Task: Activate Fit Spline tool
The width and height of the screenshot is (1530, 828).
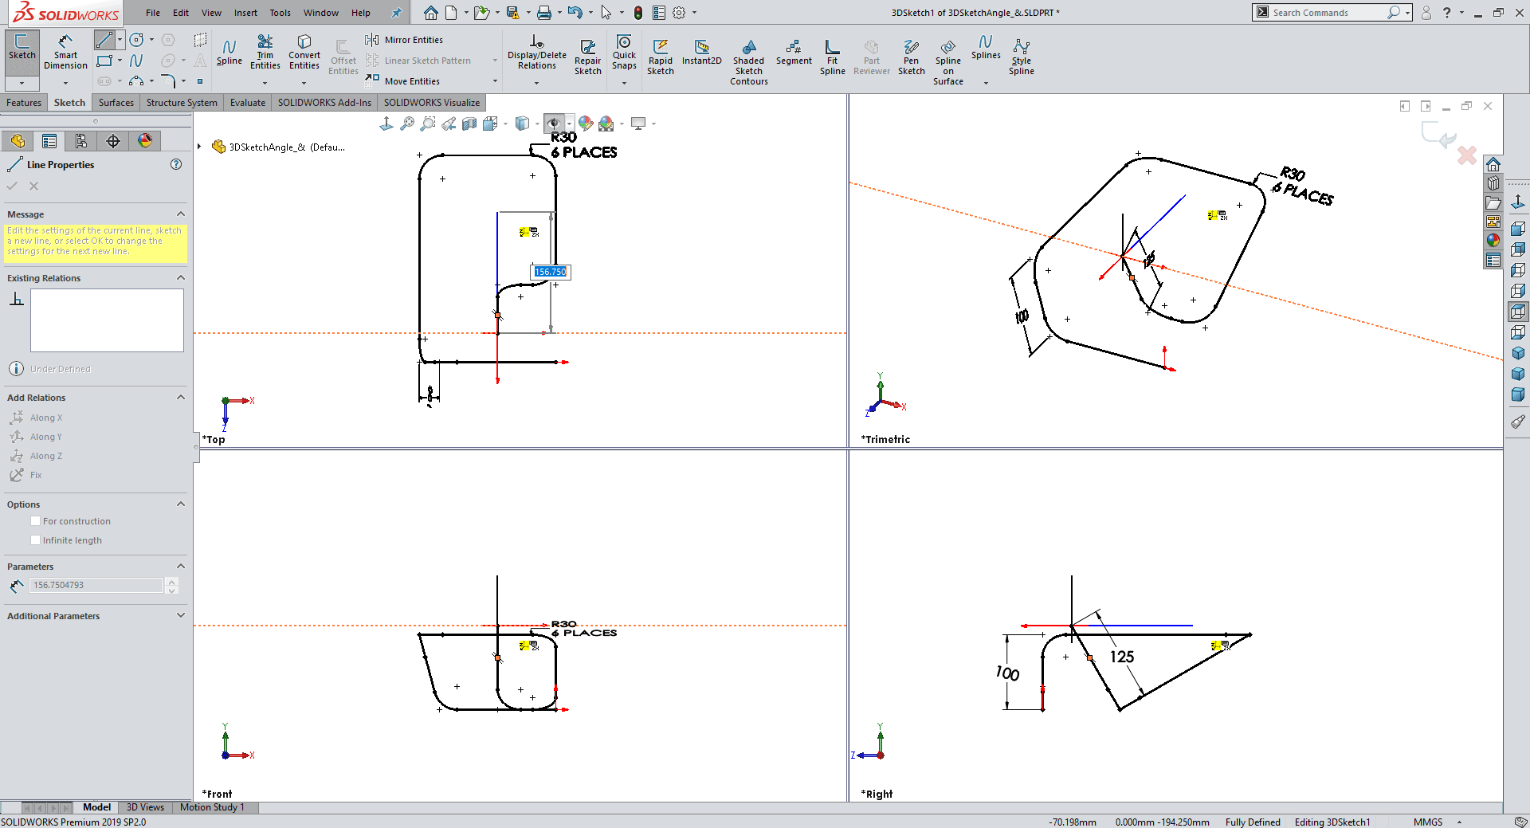Action: pos(833,57)
